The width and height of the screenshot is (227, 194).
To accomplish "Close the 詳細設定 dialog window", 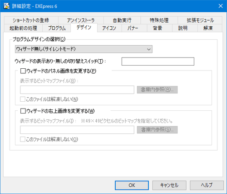I will coord(221,6).
